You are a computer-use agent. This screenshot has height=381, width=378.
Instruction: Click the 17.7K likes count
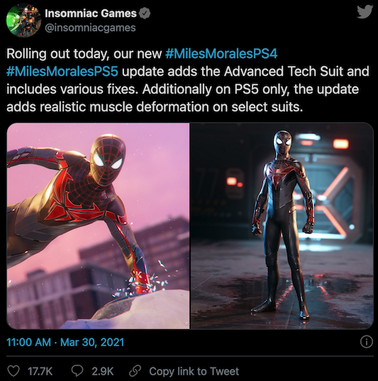(40, 371)
